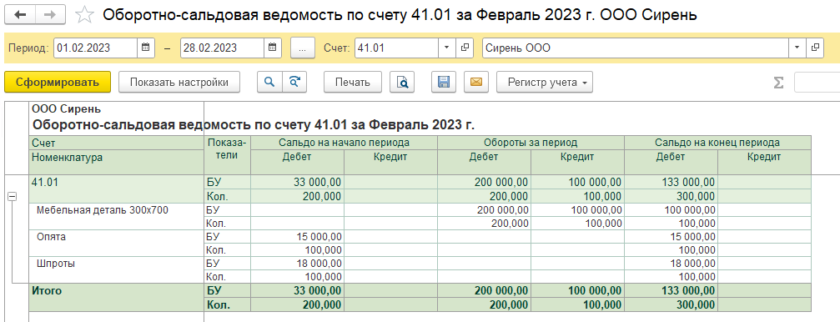Click the Счет header cell
Viewport: 840px width, 322px height.
click(x=116, y=143)
